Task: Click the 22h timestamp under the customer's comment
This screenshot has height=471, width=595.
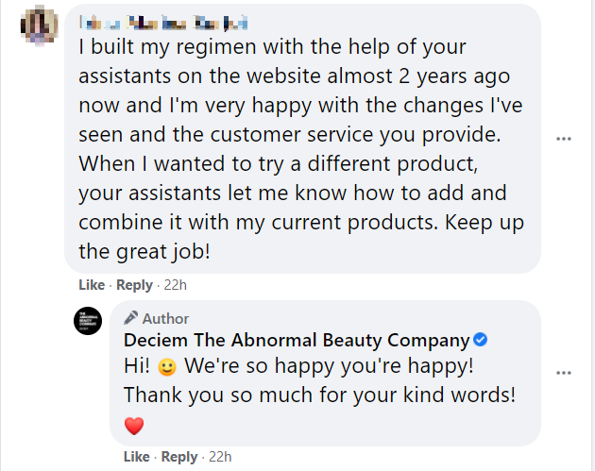Action: (x=176, y=284)
